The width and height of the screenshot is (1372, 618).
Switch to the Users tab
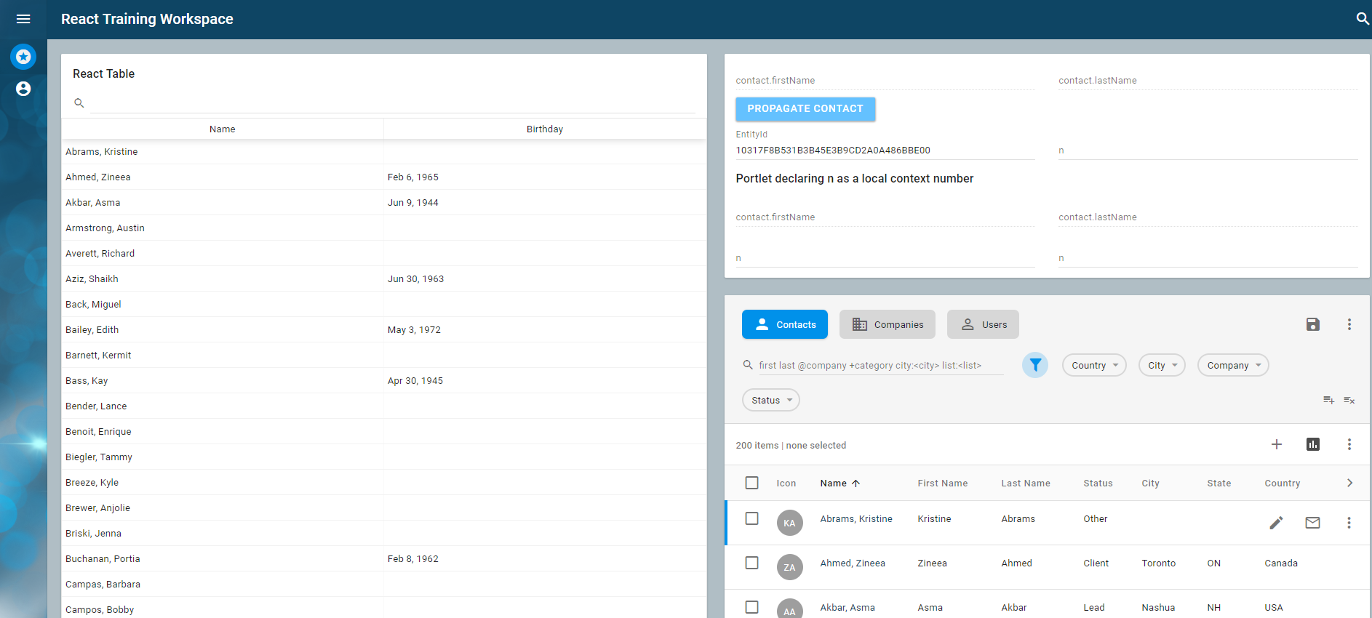pyautogui.click(x=982, y=324)
